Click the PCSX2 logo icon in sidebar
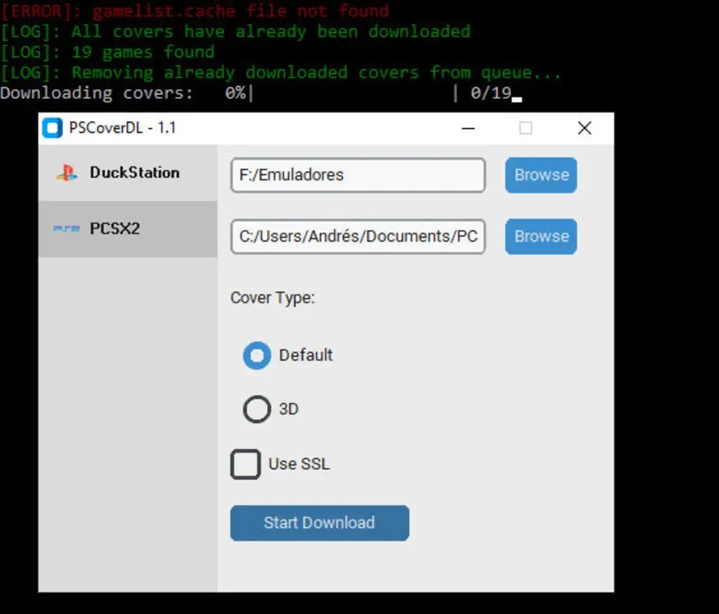 67,227
